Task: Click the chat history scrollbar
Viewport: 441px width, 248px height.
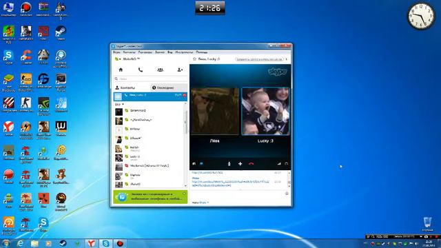Action: [x=289, y=179]
